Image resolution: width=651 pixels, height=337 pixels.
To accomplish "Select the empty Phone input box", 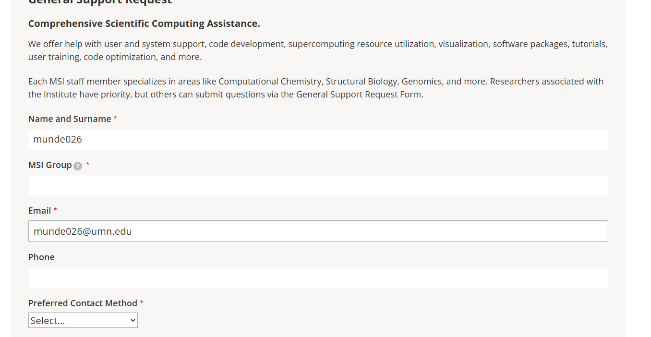I will click(318, 278).
